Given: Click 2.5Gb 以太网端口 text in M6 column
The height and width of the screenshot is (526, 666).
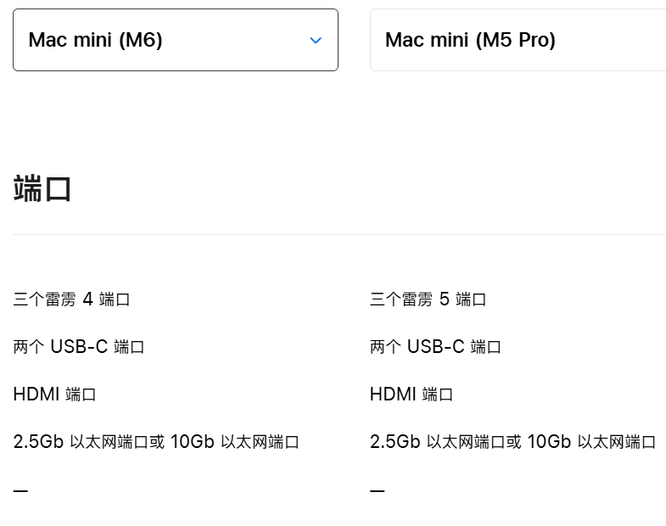Looking at the screenshot, I should coord(81,442).
